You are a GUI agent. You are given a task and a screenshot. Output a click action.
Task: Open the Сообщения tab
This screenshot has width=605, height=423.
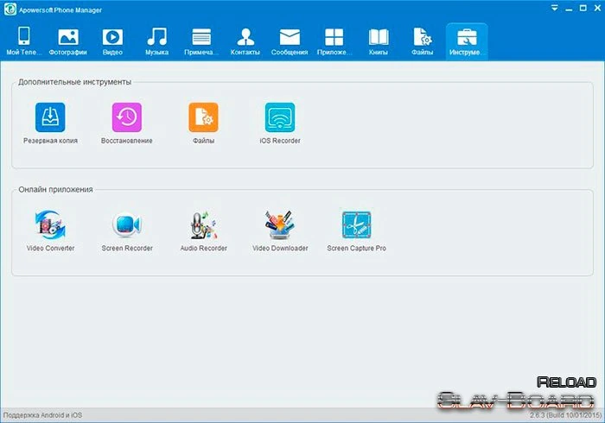point(290,41)
